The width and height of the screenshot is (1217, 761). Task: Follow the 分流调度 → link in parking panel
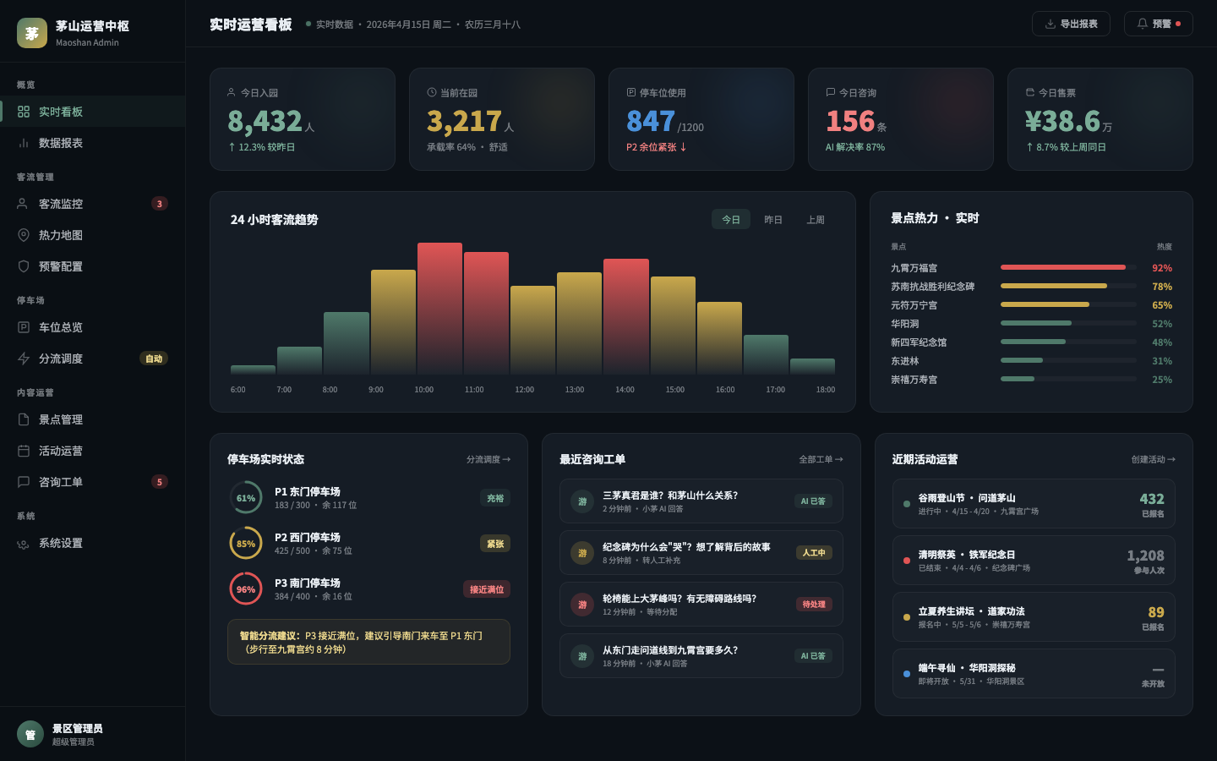488,460
